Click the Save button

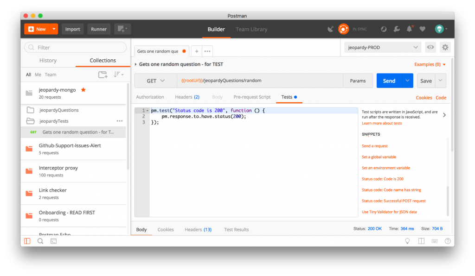click(426, 81)
